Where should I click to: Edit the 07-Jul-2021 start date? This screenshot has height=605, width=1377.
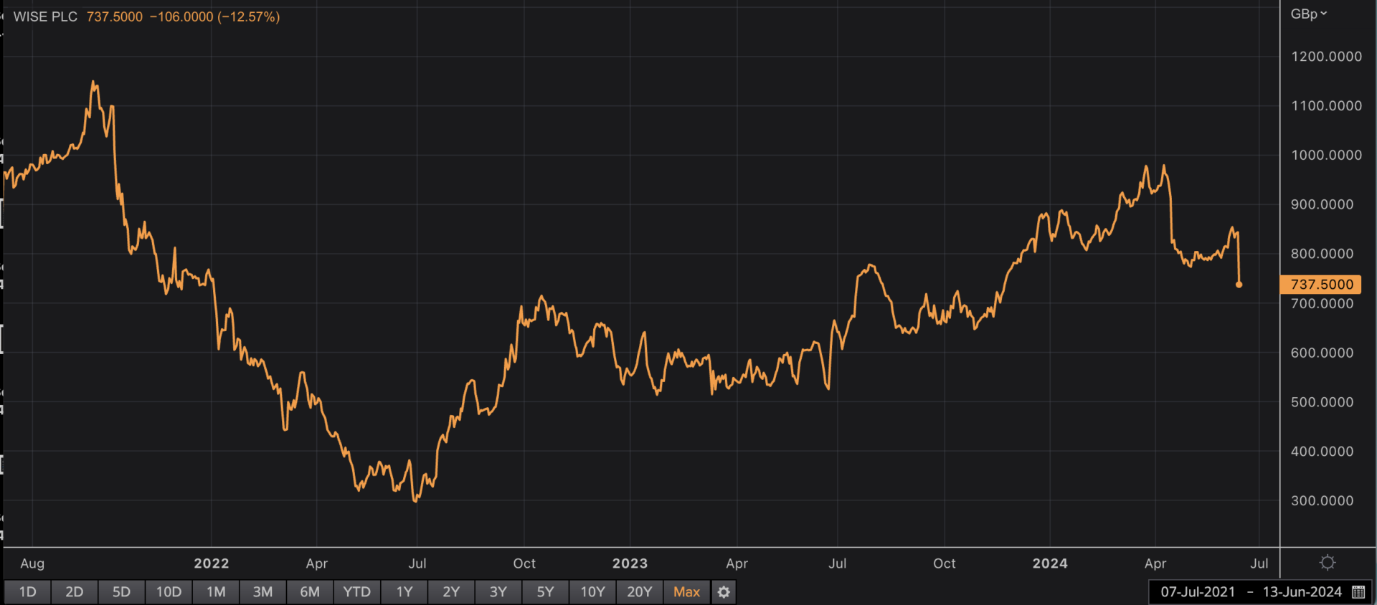[x=1198, y=592]
